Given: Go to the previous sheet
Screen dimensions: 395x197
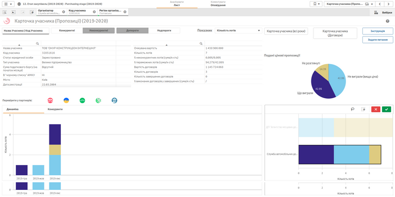Looking at the screenshot, I should click(x=379, y=4).
